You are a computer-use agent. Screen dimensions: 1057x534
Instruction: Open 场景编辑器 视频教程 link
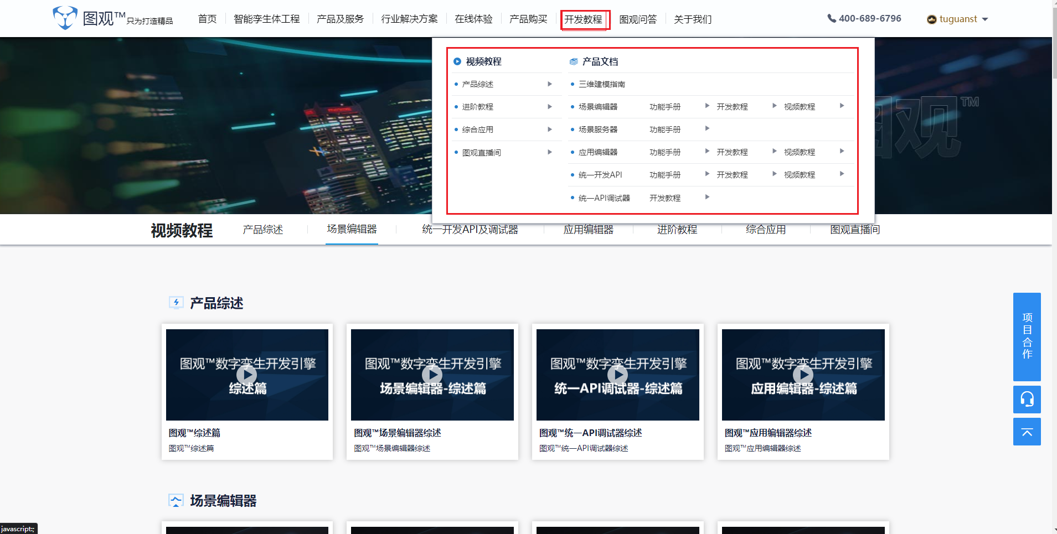tap(800, 107)
